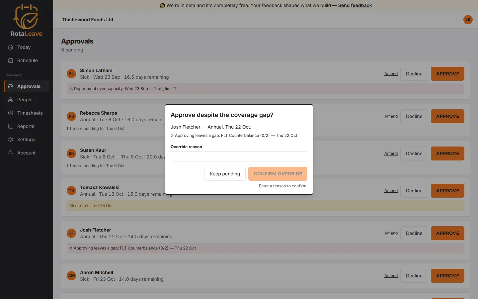
Task: Click Aaron Mitchell's AM avatar
Action: (x=71, y=276)
